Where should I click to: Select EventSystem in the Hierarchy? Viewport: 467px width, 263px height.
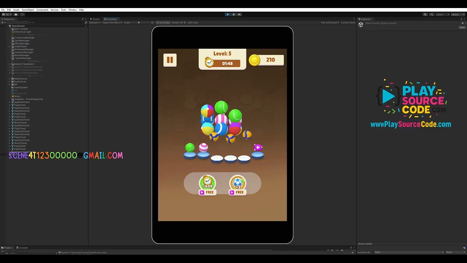click(20, 87)
